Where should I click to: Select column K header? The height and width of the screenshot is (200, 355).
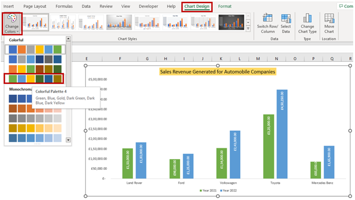tap(221, 59)
